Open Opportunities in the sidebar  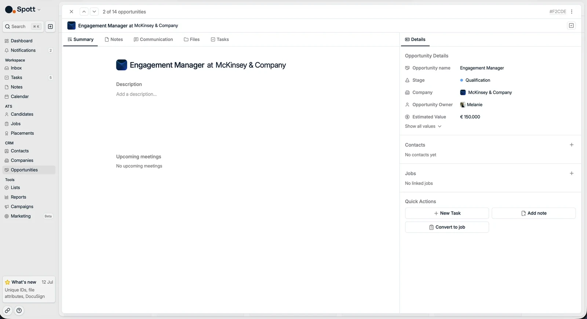29,170
